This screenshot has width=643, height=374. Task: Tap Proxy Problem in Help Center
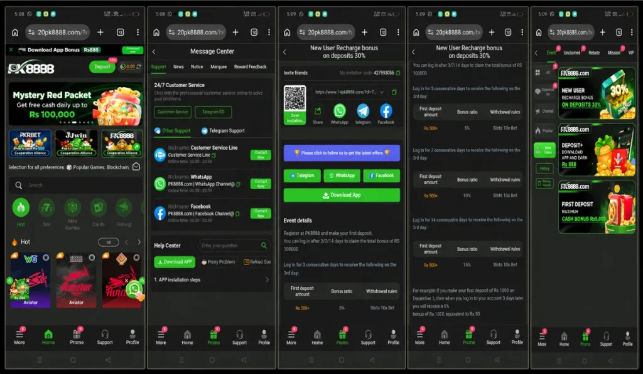click(218, 262)
